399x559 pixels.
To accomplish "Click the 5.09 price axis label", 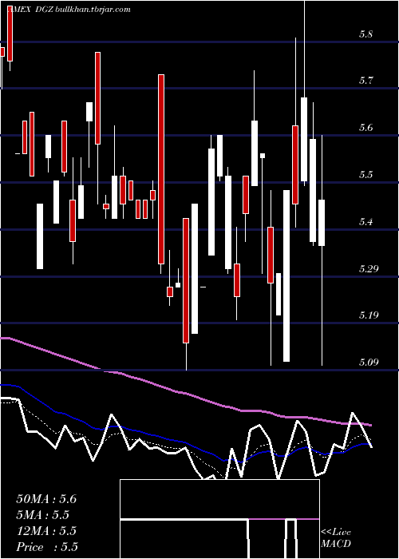I will pyautogui.click(x=369, y=363).
